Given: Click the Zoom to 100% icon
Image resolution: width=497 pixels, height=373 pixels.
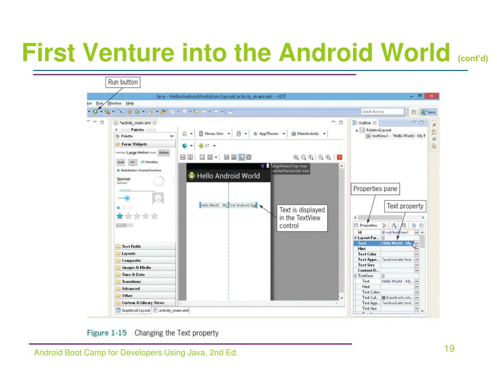Looking at the screenshot, I should (x=311, y=157).
